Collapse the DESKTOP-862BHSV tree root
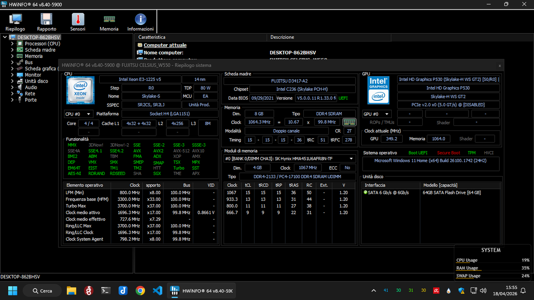 (x=5, y=37)
